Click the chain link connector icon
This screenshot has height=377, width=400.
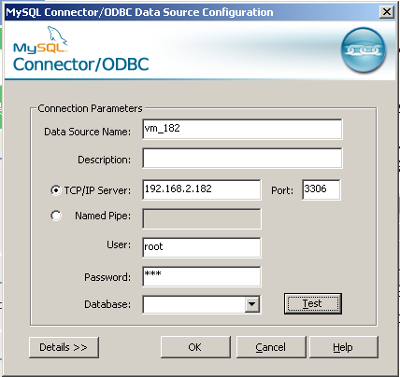point(363,49)
